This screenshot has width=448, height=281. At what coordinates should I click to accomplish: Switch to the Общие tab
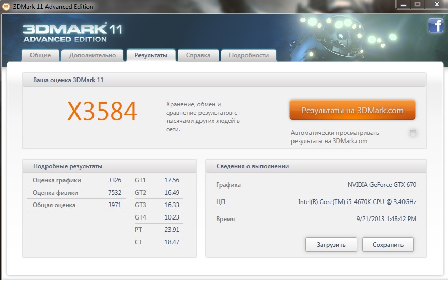[x=40, y=55]
